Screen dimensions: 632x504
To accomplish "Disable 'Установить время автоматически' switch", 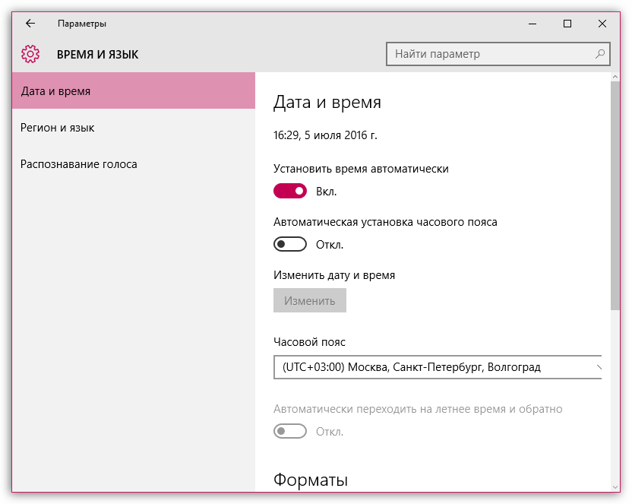I will point(290,191).
